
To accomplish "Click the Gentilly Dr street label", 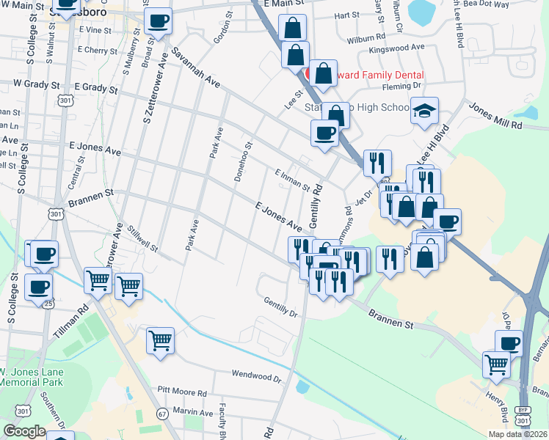I will click(280, 307).
